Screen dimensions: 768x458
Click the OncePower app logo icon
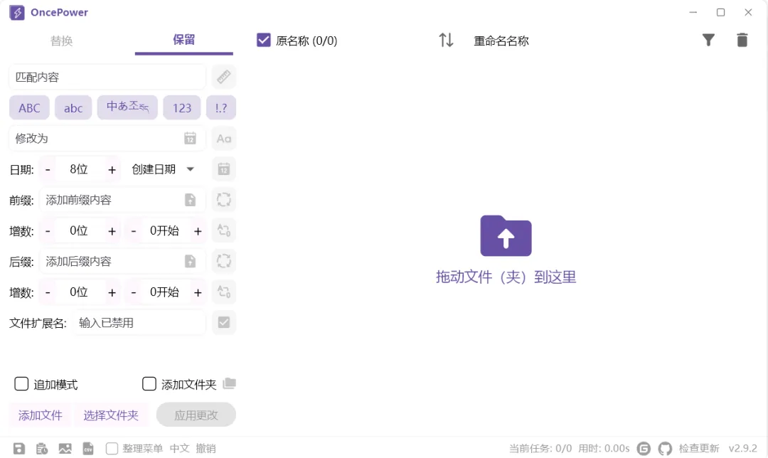[x=17, y=13]
